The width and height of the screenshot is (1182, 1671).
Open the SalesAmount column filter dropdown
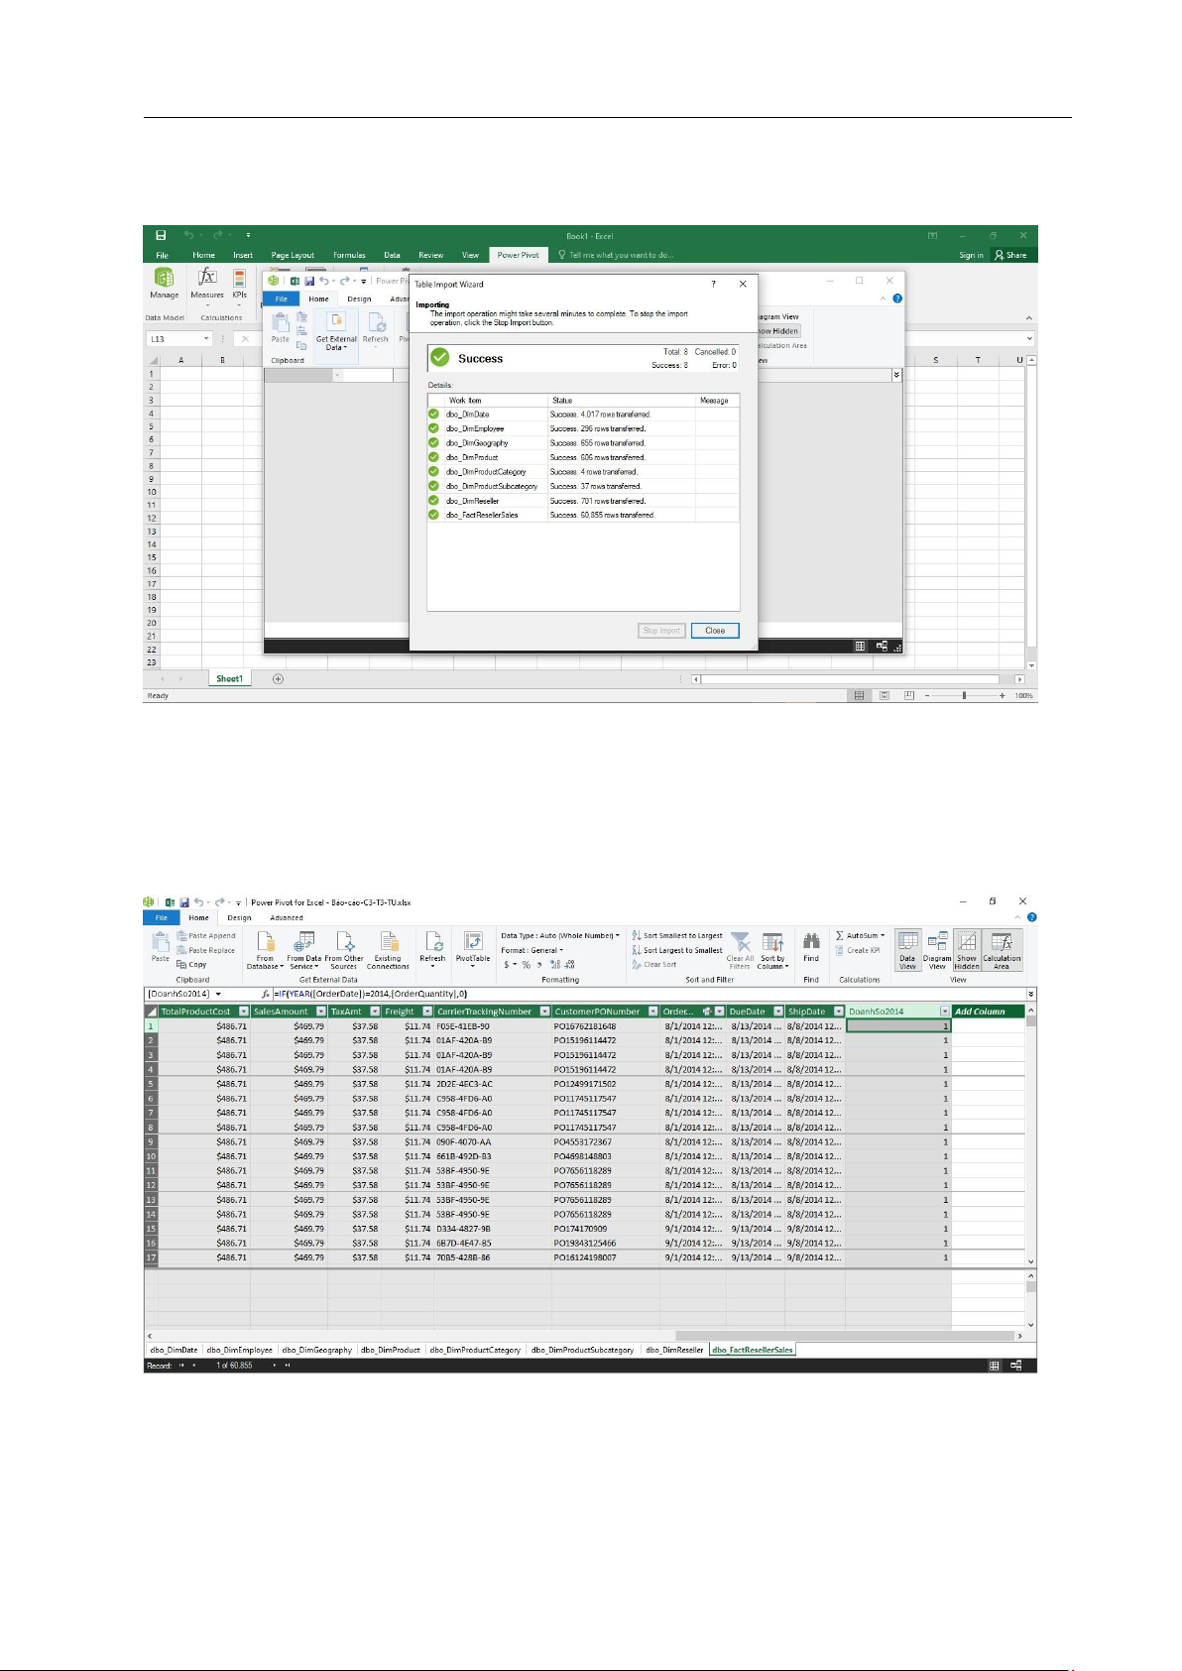click(x=320, y=1012)
